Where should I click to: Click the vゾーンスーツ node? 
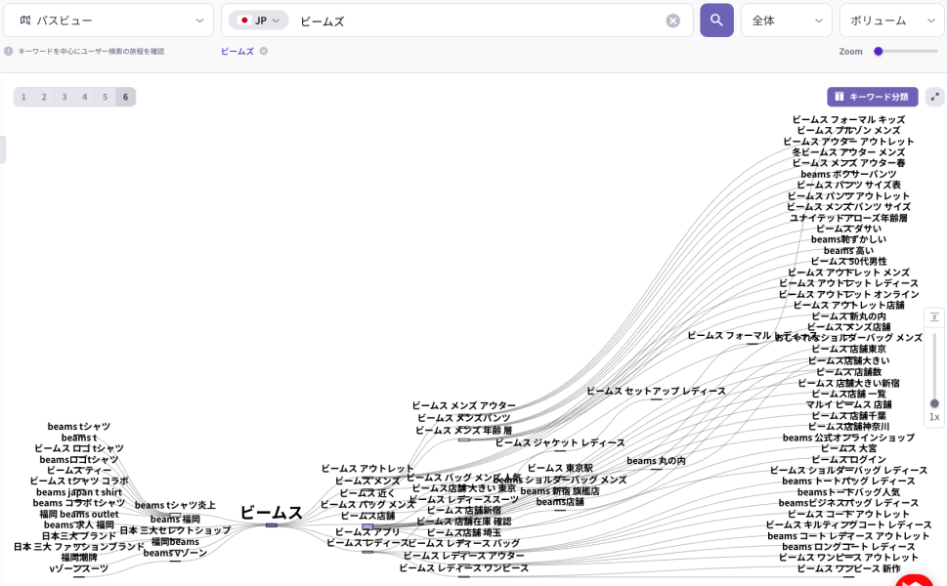[79, 568]
